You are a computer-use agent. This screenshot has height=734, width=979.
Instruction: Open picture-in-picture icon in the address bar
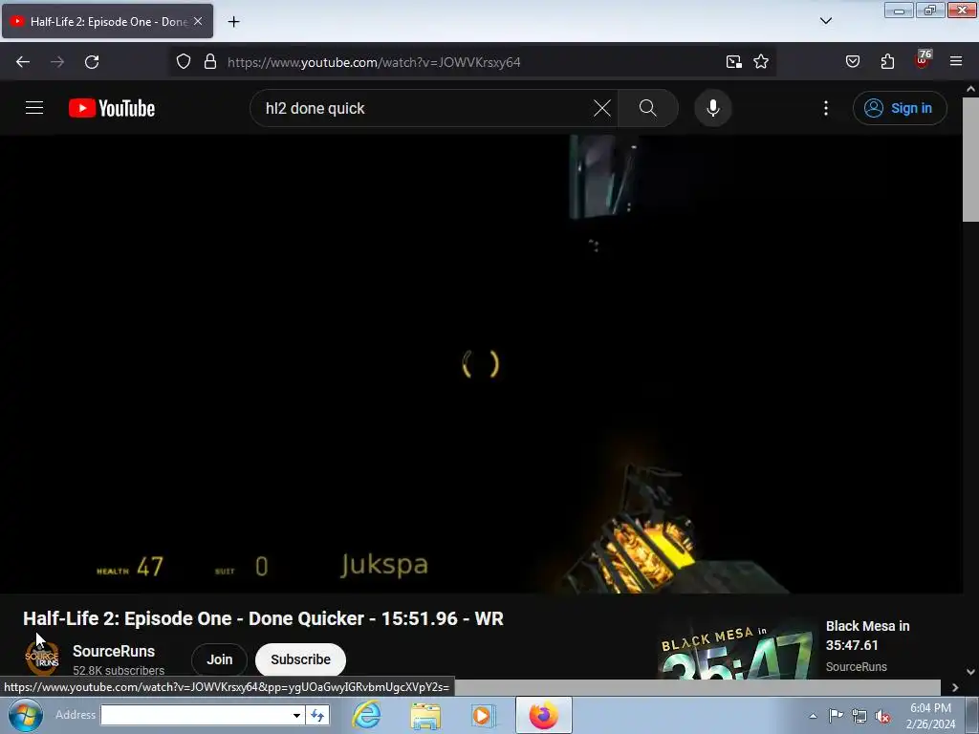[733, 62]
